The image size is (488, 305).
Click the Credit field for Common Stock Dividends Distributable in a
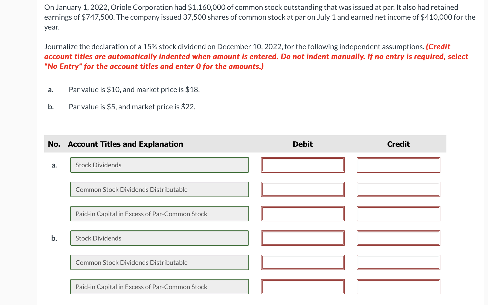pyautogui.click(x=398, y=189)
